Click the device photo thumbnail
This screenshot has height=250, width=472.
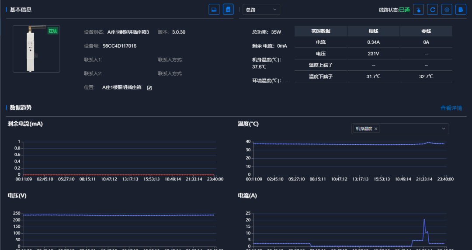coord(36,49)
